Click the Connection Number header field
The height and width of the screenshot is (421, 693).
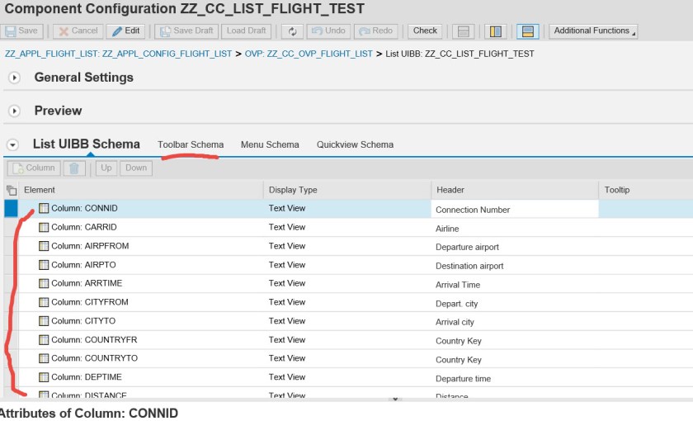click(514, 210)
